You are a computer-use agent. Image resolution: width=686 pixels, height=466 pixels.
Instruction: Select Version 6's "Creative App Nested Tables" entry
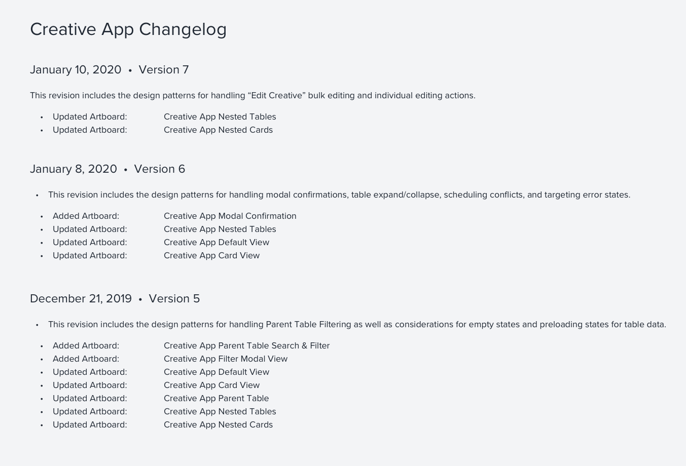click(220, 229)
